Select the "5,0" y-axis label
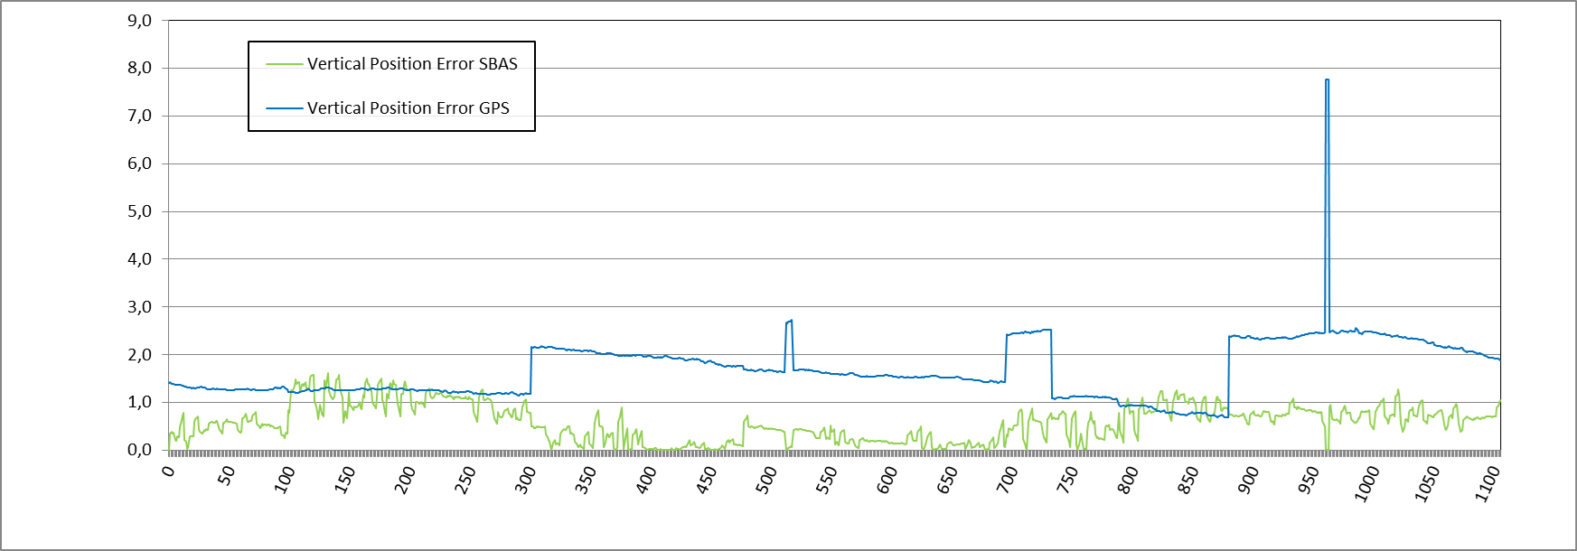This screenshot has height=551, width=1577. (x=139, y=211)
